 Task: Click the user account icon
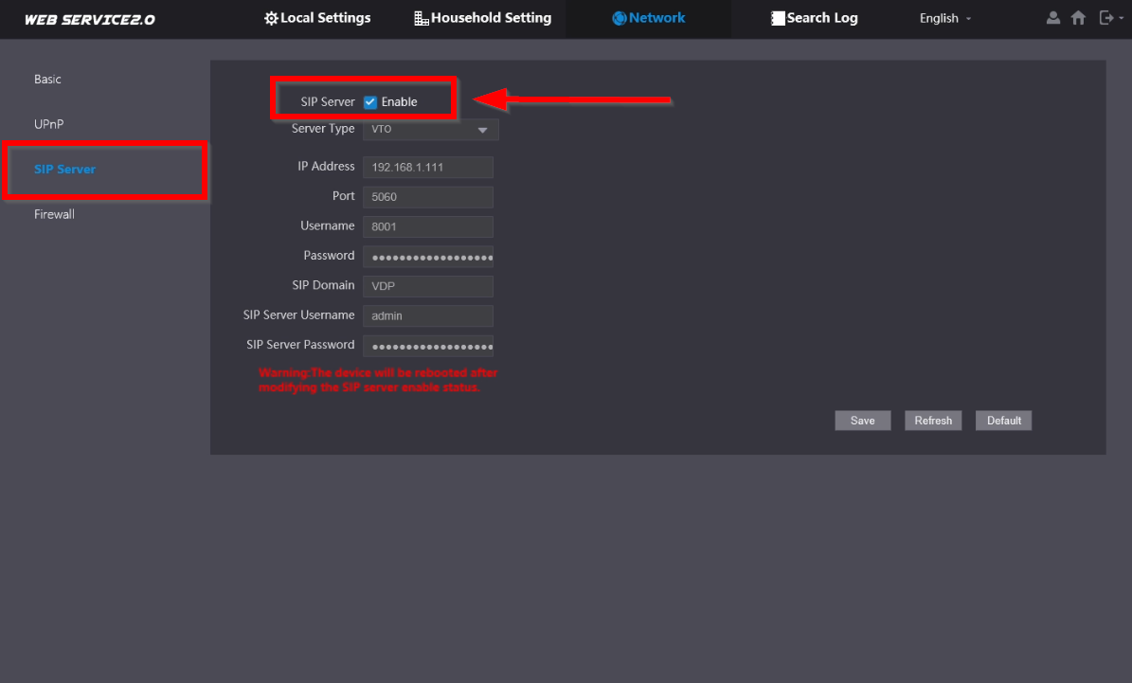(x=1053, y=17)
